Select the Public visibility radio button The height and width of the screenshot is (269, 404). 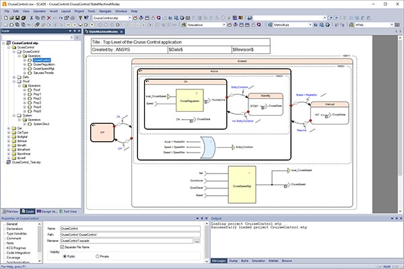click(65, 256)
